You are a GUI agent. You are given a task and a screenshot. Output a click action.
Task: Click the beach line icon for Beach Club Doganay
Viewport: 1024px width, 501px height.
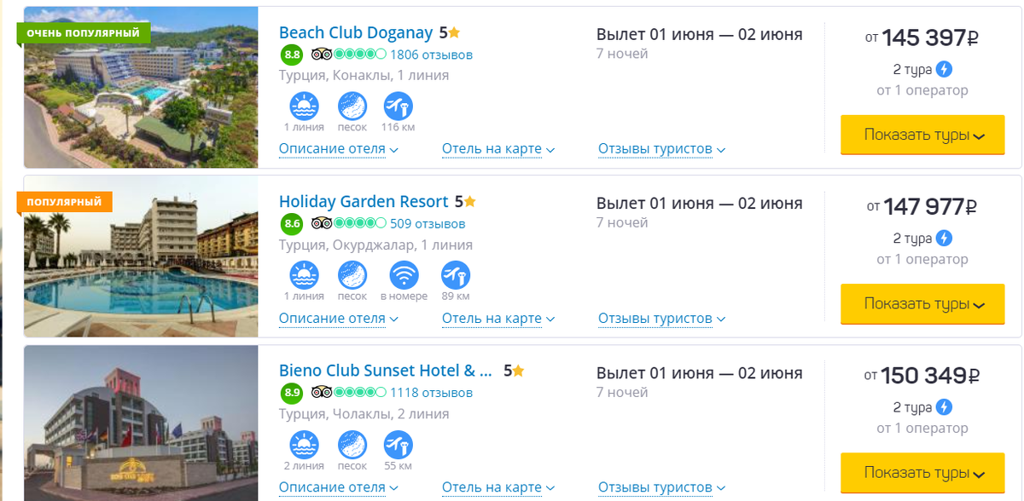pyautogui.click(x=304, y=107)
